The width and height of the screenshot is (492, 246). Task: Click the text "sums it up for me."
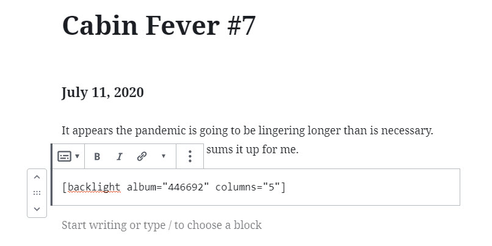tap(252, 148)
